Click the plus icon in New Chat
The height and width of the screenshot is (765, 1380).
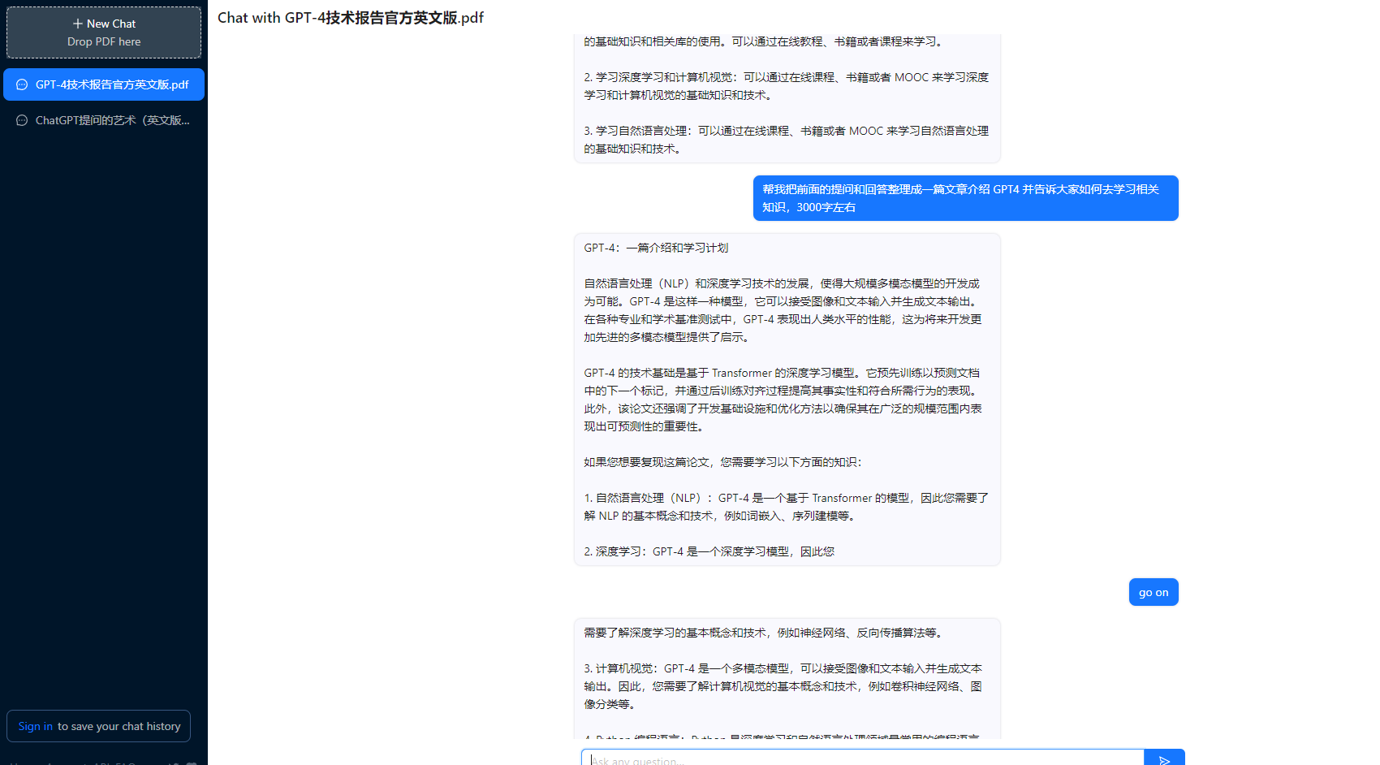point(78,24)
